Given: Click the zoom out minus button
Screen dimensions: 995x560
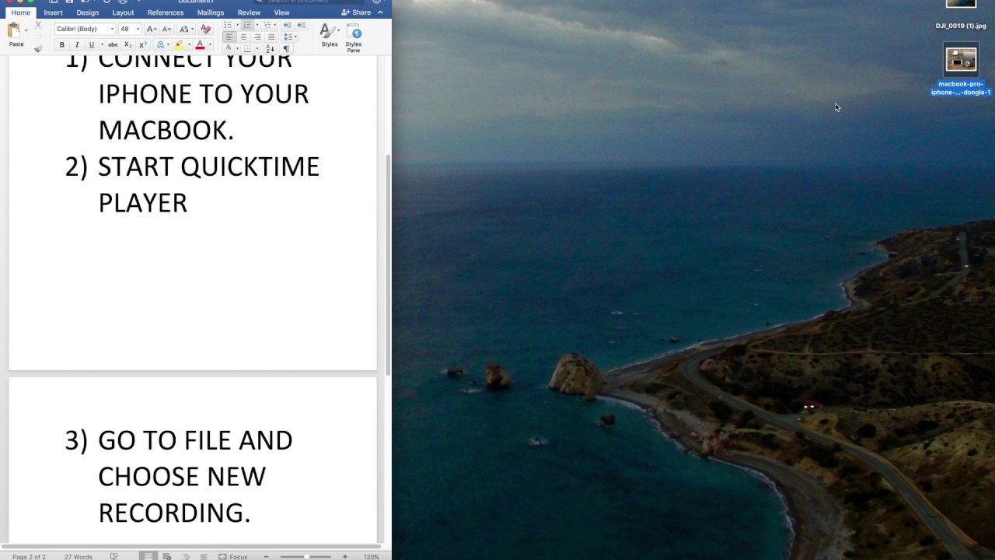Looking at the screenshot, I should (266, 556).
